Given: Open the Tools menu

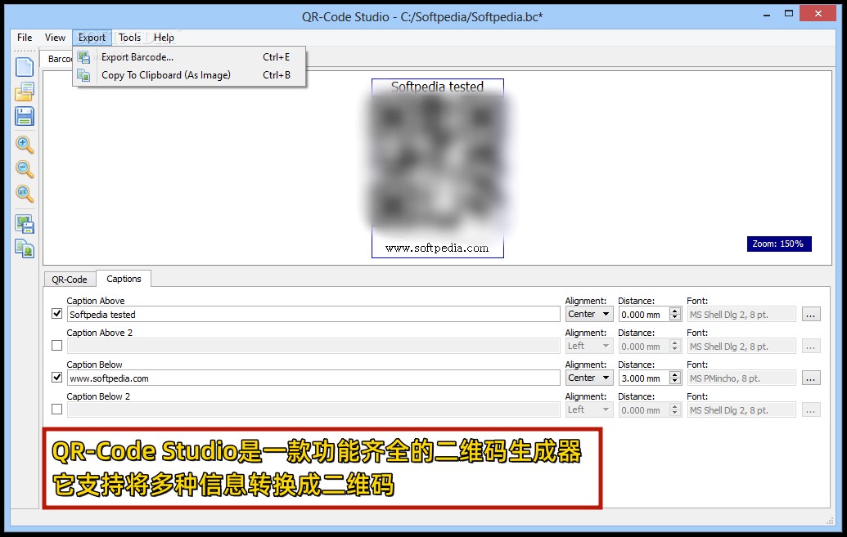Looking at the screenshot, I should click(x=129, y=38).
